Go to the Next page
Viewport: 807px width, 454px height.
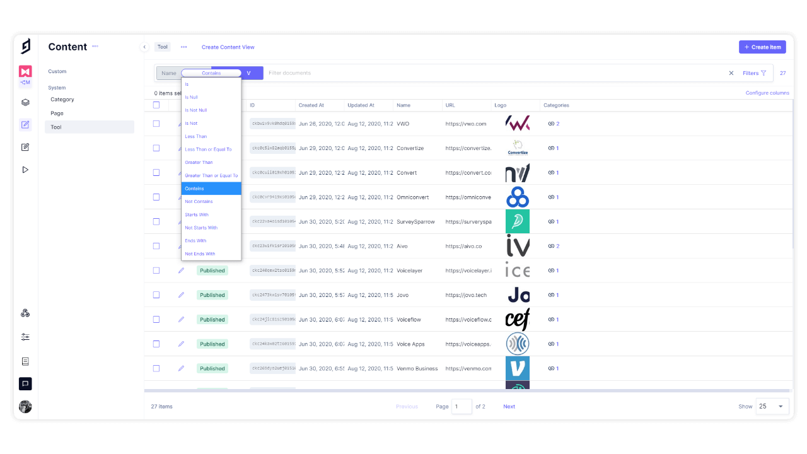pyautogui.click(x=509, y=407)
